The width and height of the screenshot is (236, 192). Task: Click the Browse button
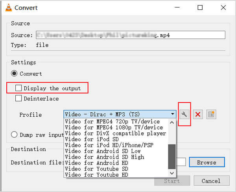pyautogui.click(x=207, y=162)
